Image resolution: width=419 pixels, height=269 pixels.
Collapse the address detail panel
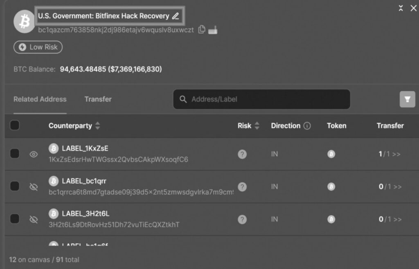(401, 8)
